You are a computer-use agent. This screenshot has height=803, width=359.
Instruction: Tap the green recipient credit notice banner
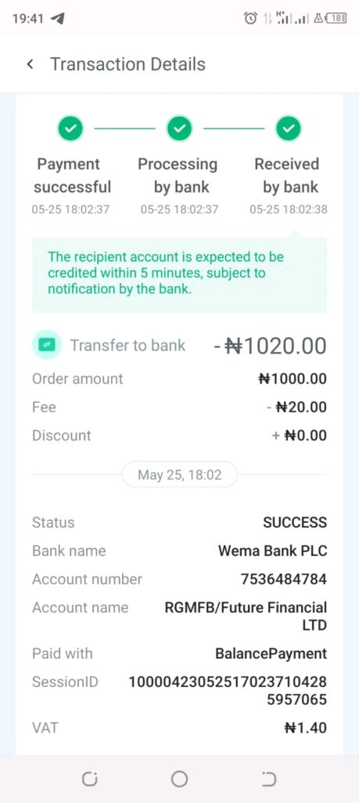click(x=179, y=274)
